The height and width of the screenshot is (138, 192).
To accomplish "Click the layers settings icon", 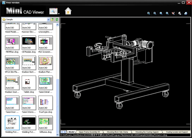I will (179, 13).
